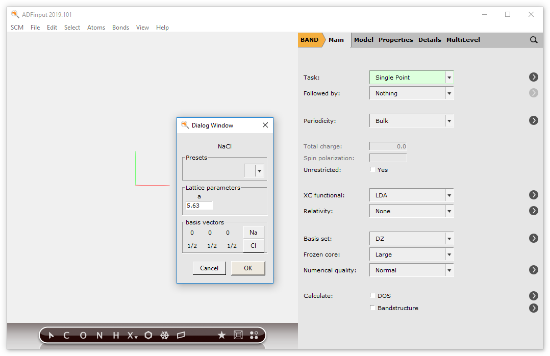Enable the DOS calculation checkbox
The image size is (550, 356).
click(x=372, y=295)
